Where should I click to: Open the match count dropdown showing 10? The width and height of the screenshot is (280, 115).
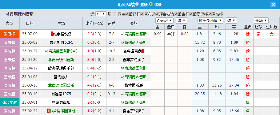pos(101,14)
